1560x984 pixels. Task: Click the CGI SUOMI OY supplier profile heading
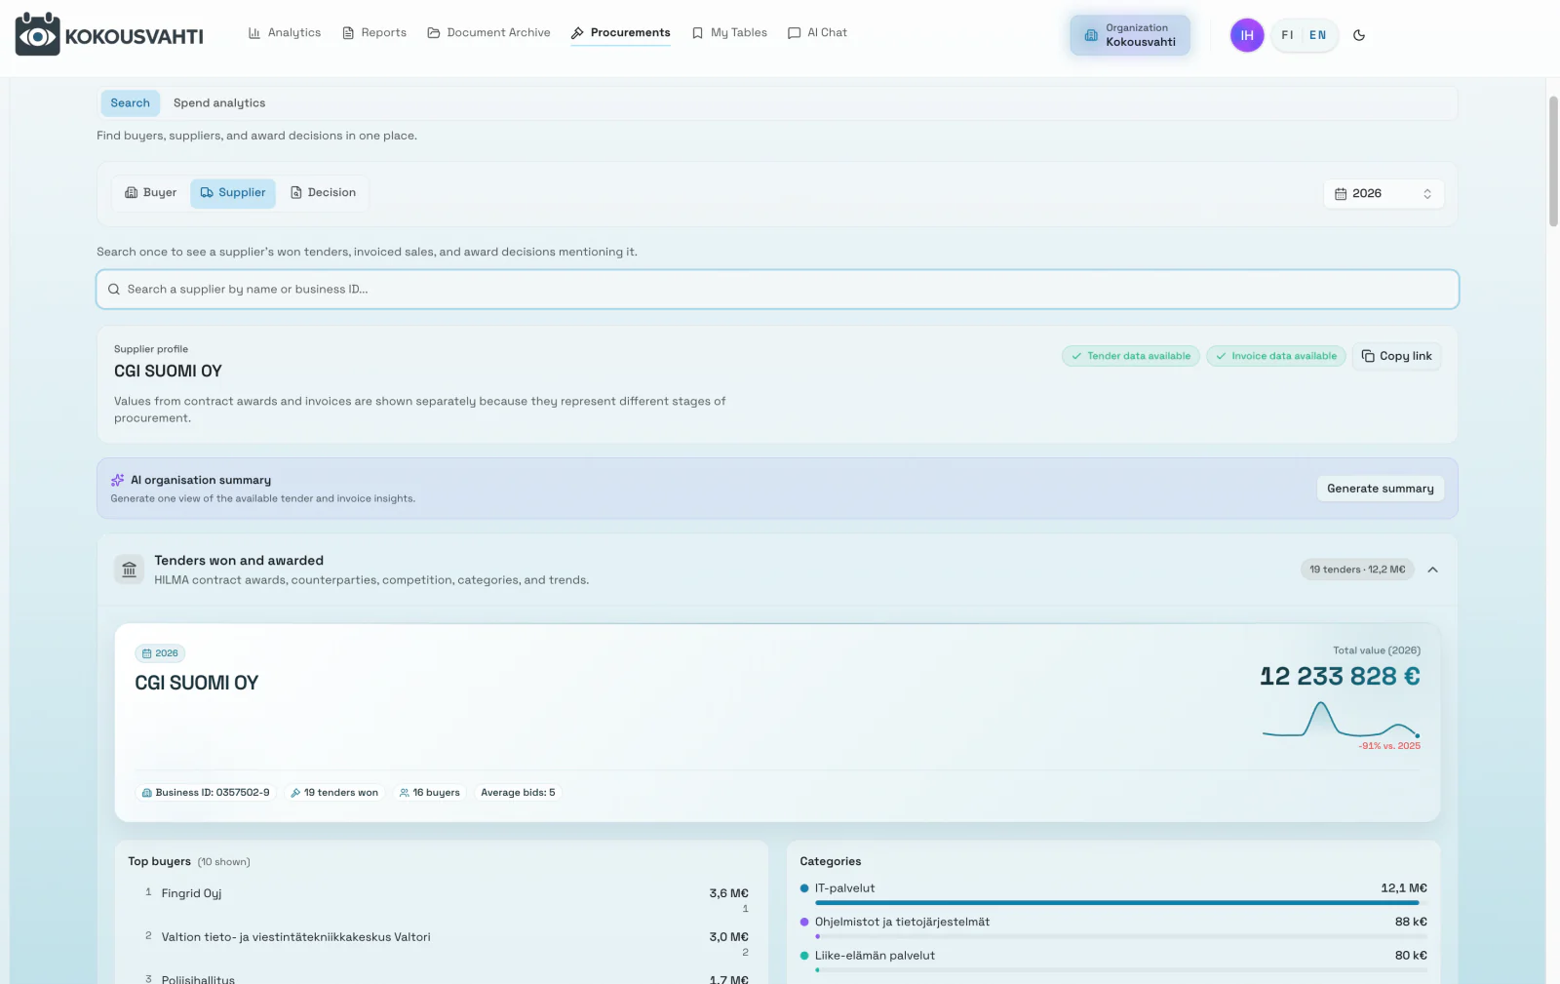click(x=168, y=372)
